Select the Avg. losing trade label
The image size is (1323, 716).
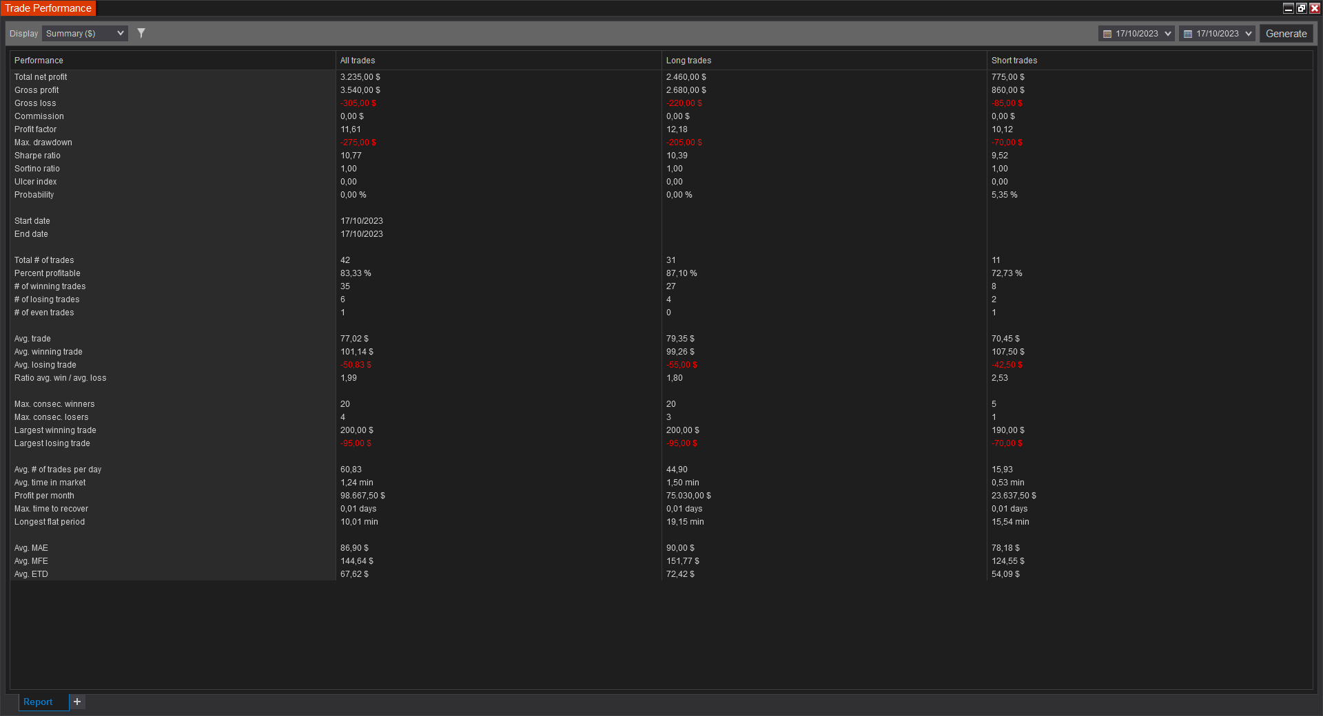45,365
